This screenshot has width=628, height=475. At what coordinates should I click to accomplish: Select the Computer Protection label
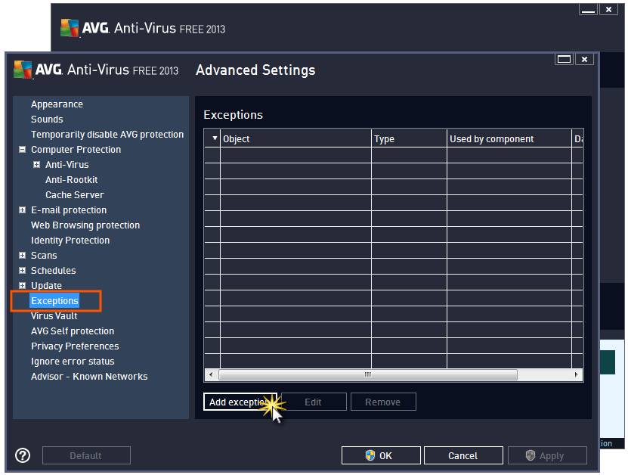click(76, 150)
